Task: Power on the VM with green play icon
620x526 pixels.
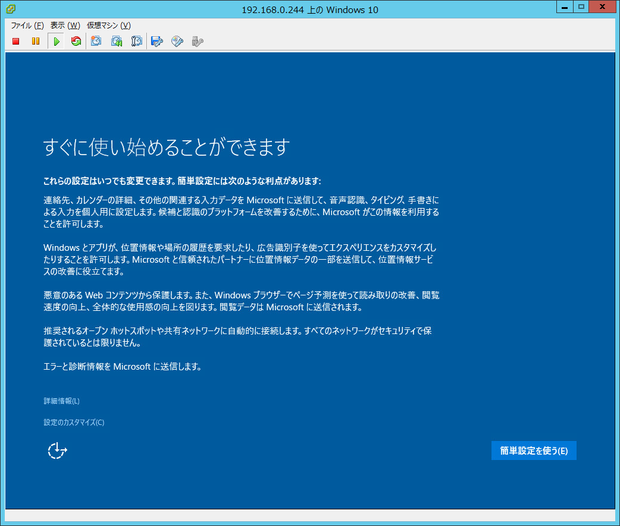Action: (57, 41)
